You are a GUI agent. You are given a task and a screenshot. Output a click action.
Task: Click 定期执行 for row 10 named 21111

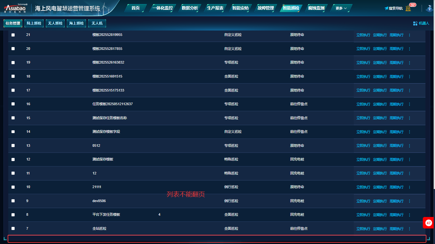[x=380, y=187]
